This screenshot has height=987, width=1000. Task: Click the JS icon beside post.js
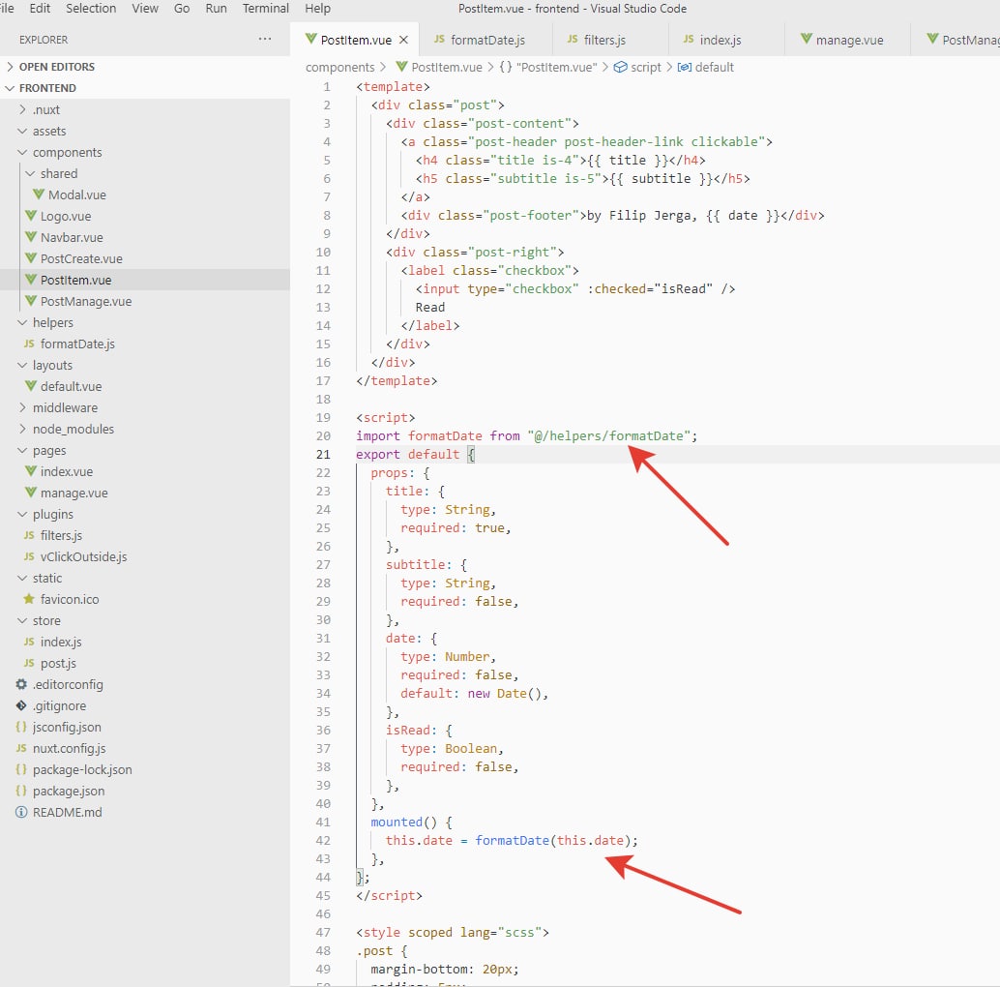tap(29, 663)
